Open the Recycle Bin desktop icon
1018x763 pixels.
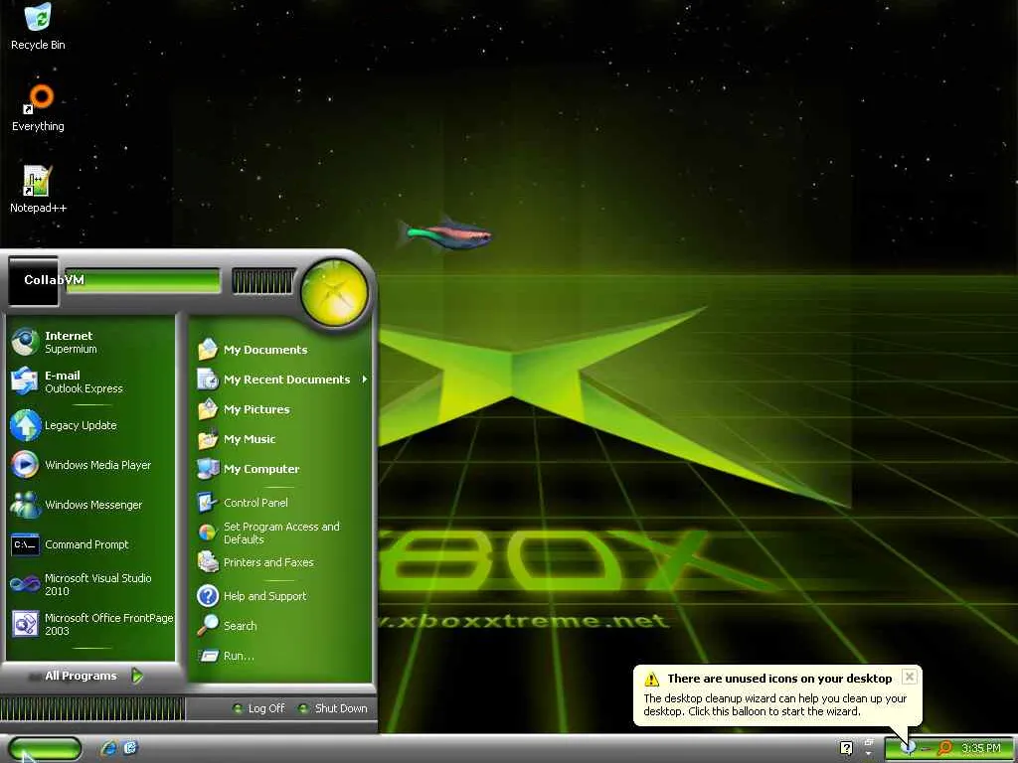point(38,27)
